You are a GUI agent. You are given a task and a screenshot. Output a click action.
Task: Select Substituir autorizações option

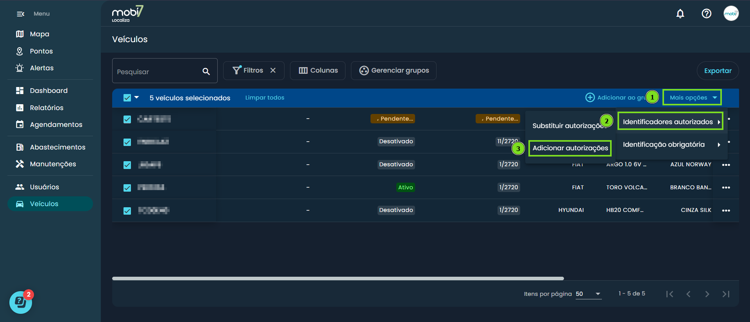point(569,126)
